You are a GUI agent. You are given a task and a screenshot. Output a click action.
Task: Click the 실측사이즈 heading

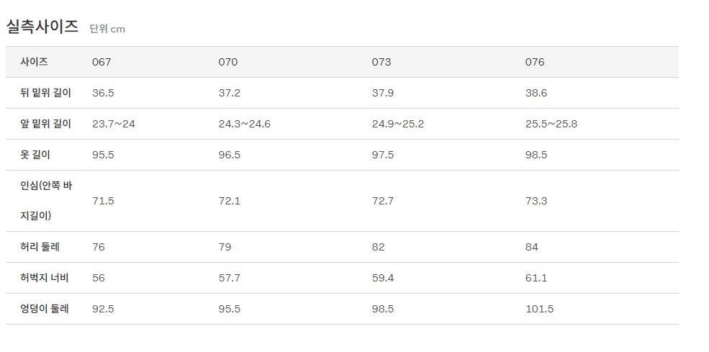(x=42, y=27)
